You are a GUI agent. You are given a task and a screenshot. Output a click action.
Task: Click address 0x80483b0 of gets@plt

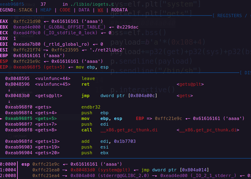pos(17,96)
